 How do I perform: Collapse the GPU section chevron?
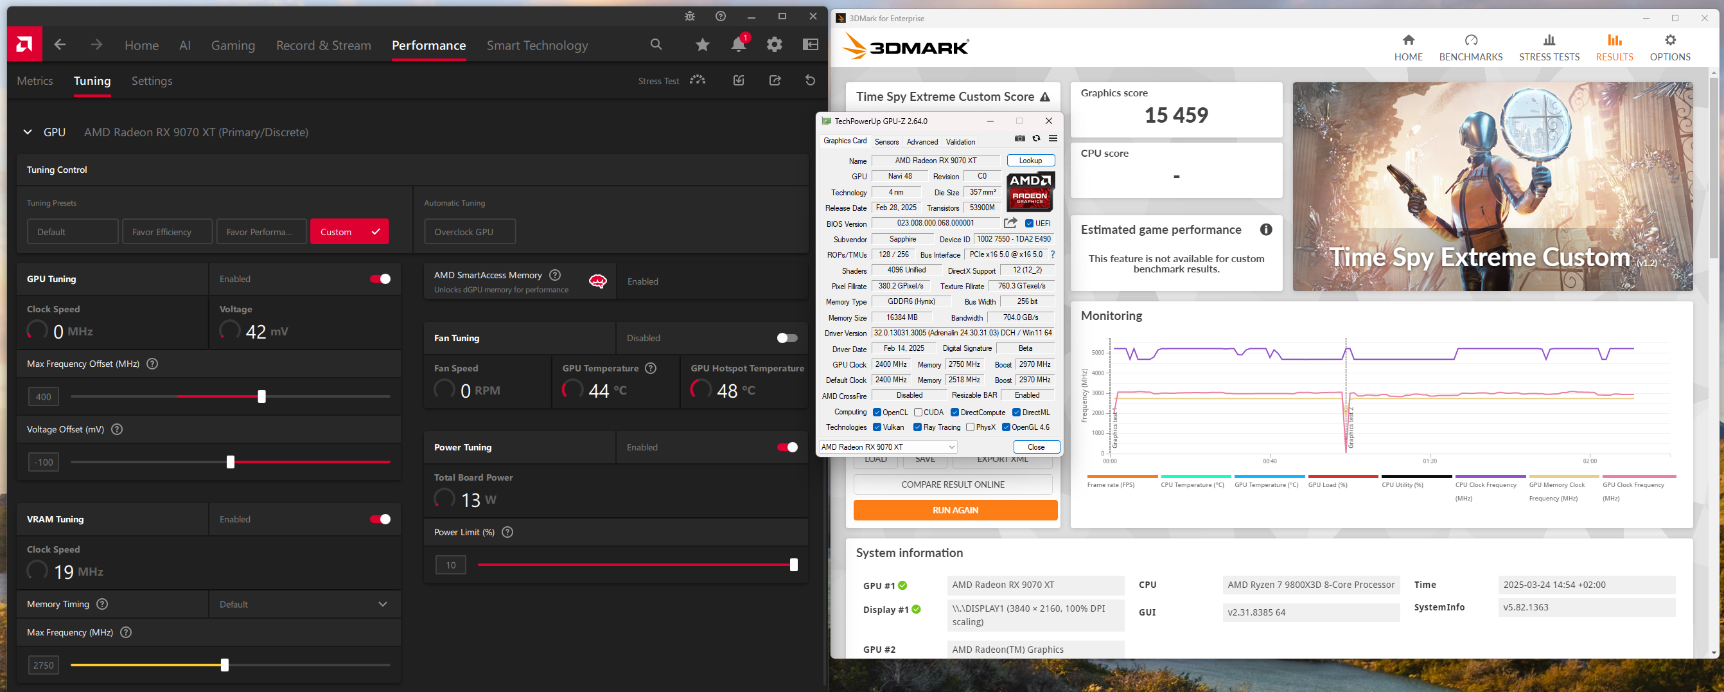pos(28,132)
